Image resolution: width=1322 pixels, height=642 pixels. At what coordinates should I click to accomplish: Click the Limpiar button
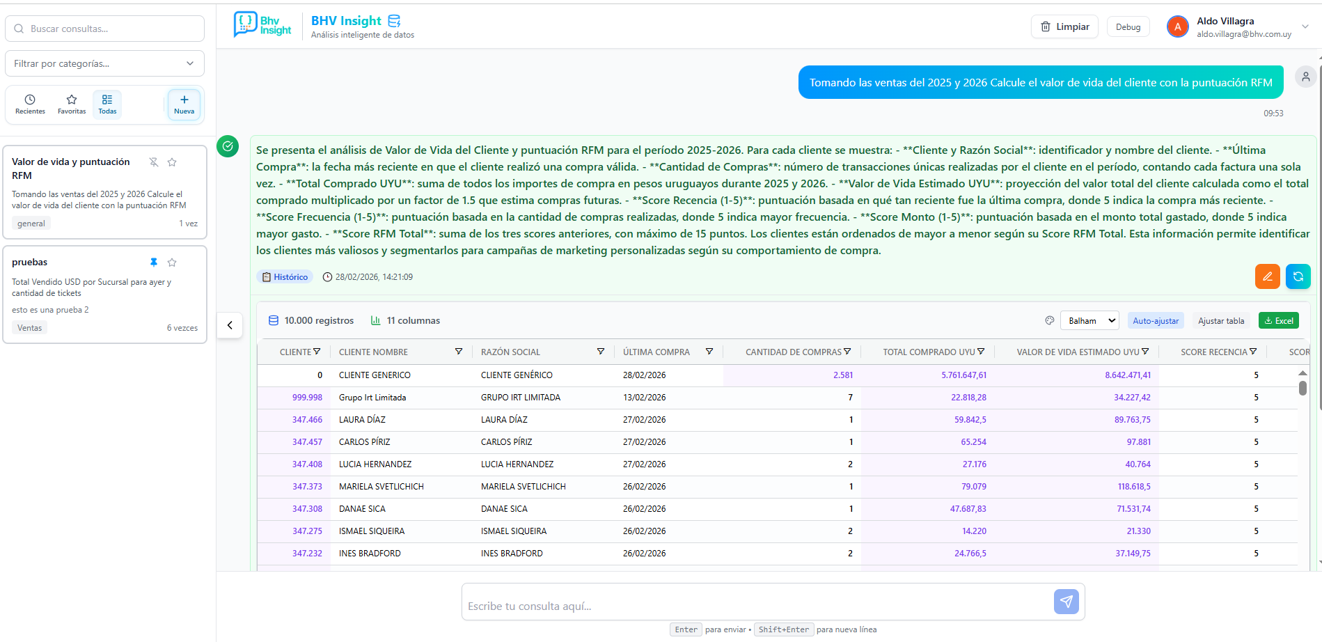click(x=1064, y=27)
